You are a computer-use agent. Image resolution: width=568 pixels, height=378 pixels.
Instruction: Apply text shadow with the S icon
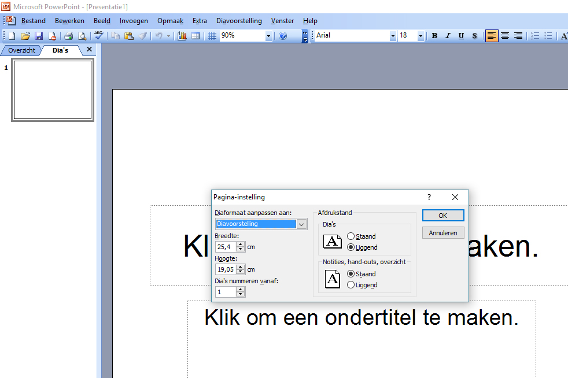pos(474,36)
